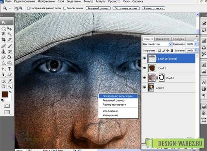Viewport: 207px width, 151px height.
Task: Choose 'Размер при печати' in context menu
Action: pyautogui.click(x=114, y=105)
